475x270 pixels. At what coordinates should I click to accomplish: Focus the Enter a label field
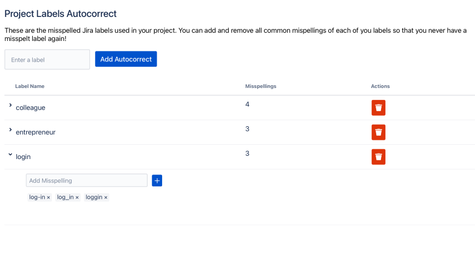point(47,60)
